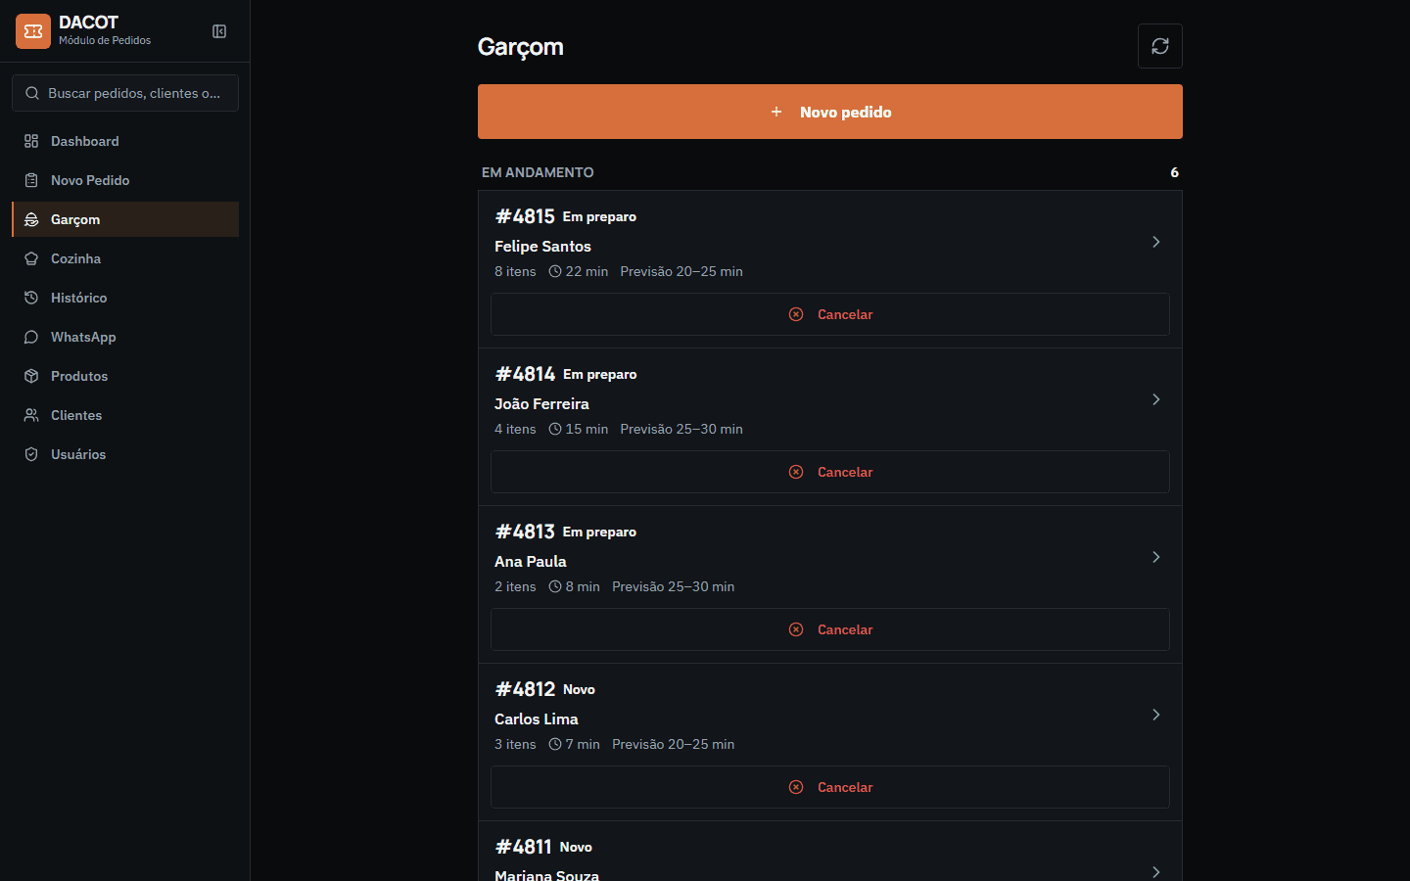Viewport: 1410px width, 881px height.
Task: Click the Garçom waiter icon
Action: 31,219
